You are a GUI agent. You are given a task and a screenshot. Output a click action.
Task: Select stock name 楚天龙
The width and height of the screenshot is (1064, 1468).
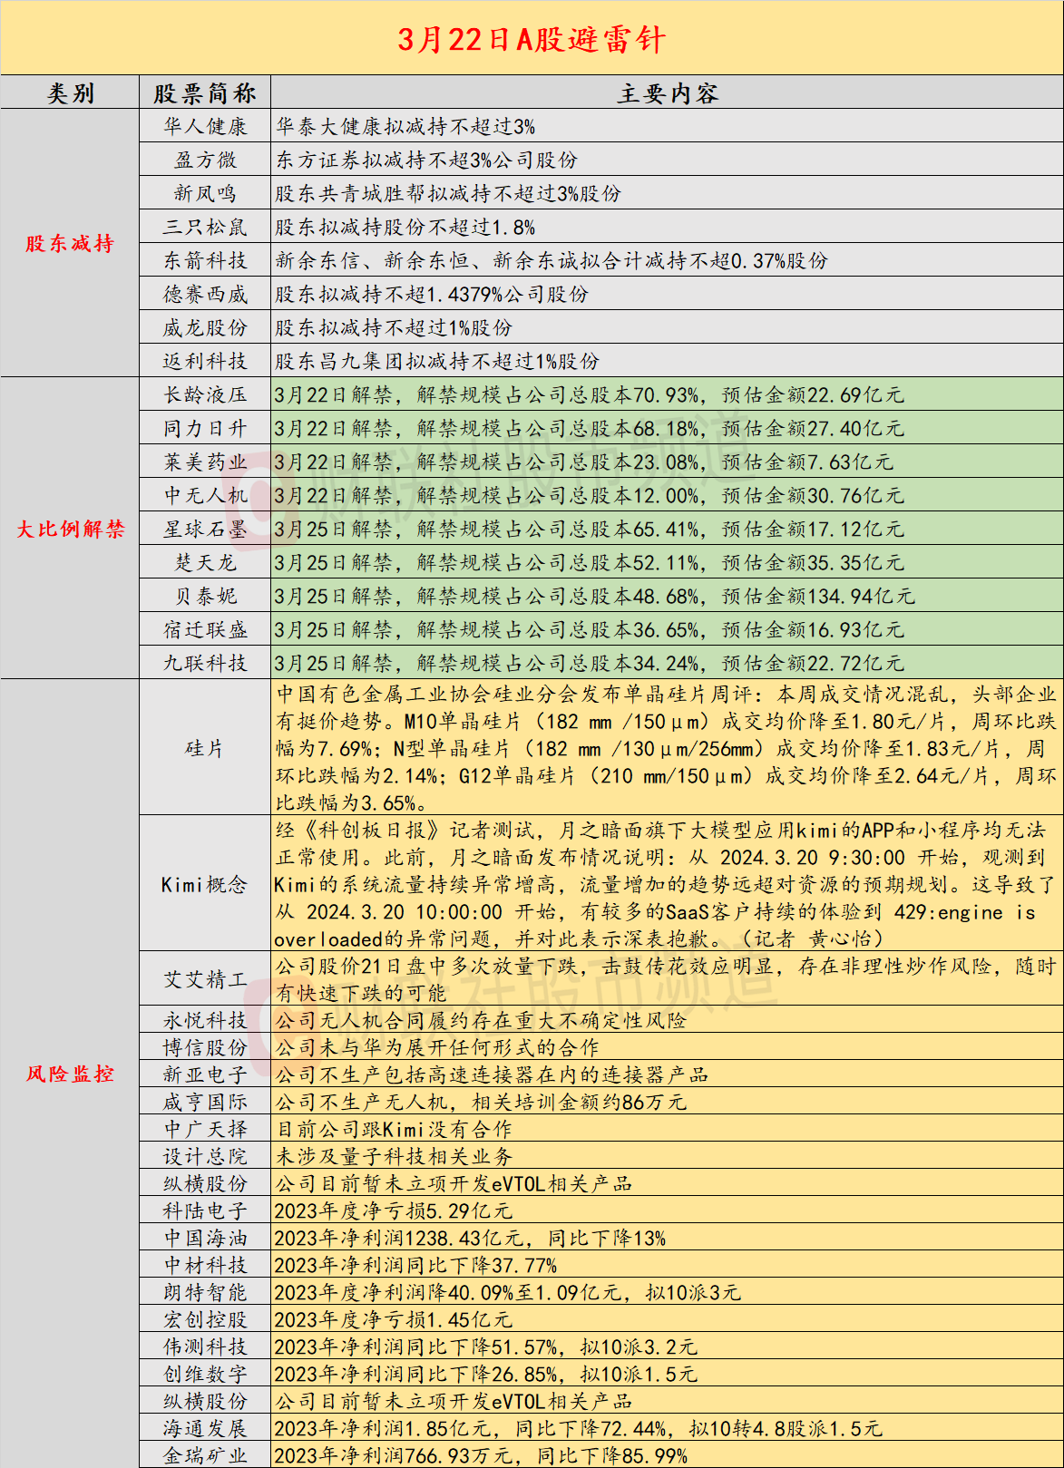pyautogui.click(x=205, y=562)
